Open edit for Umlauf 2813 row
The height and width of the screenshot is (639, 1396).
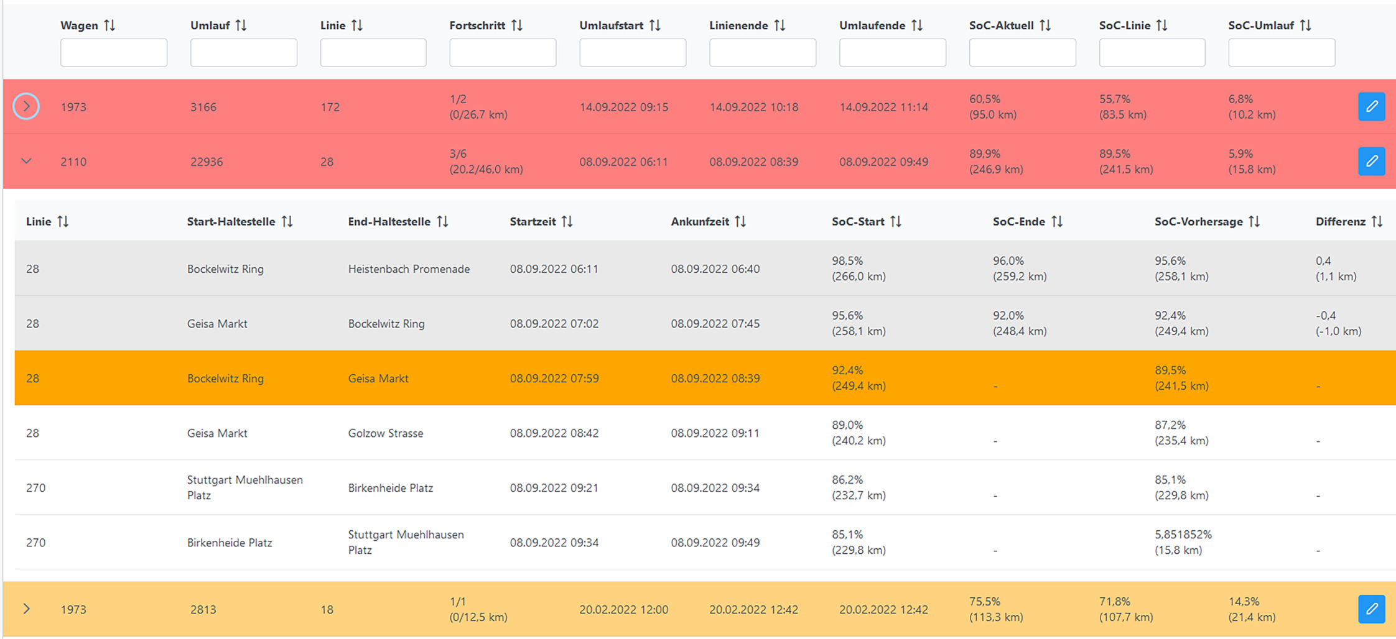coord(1371,609)
